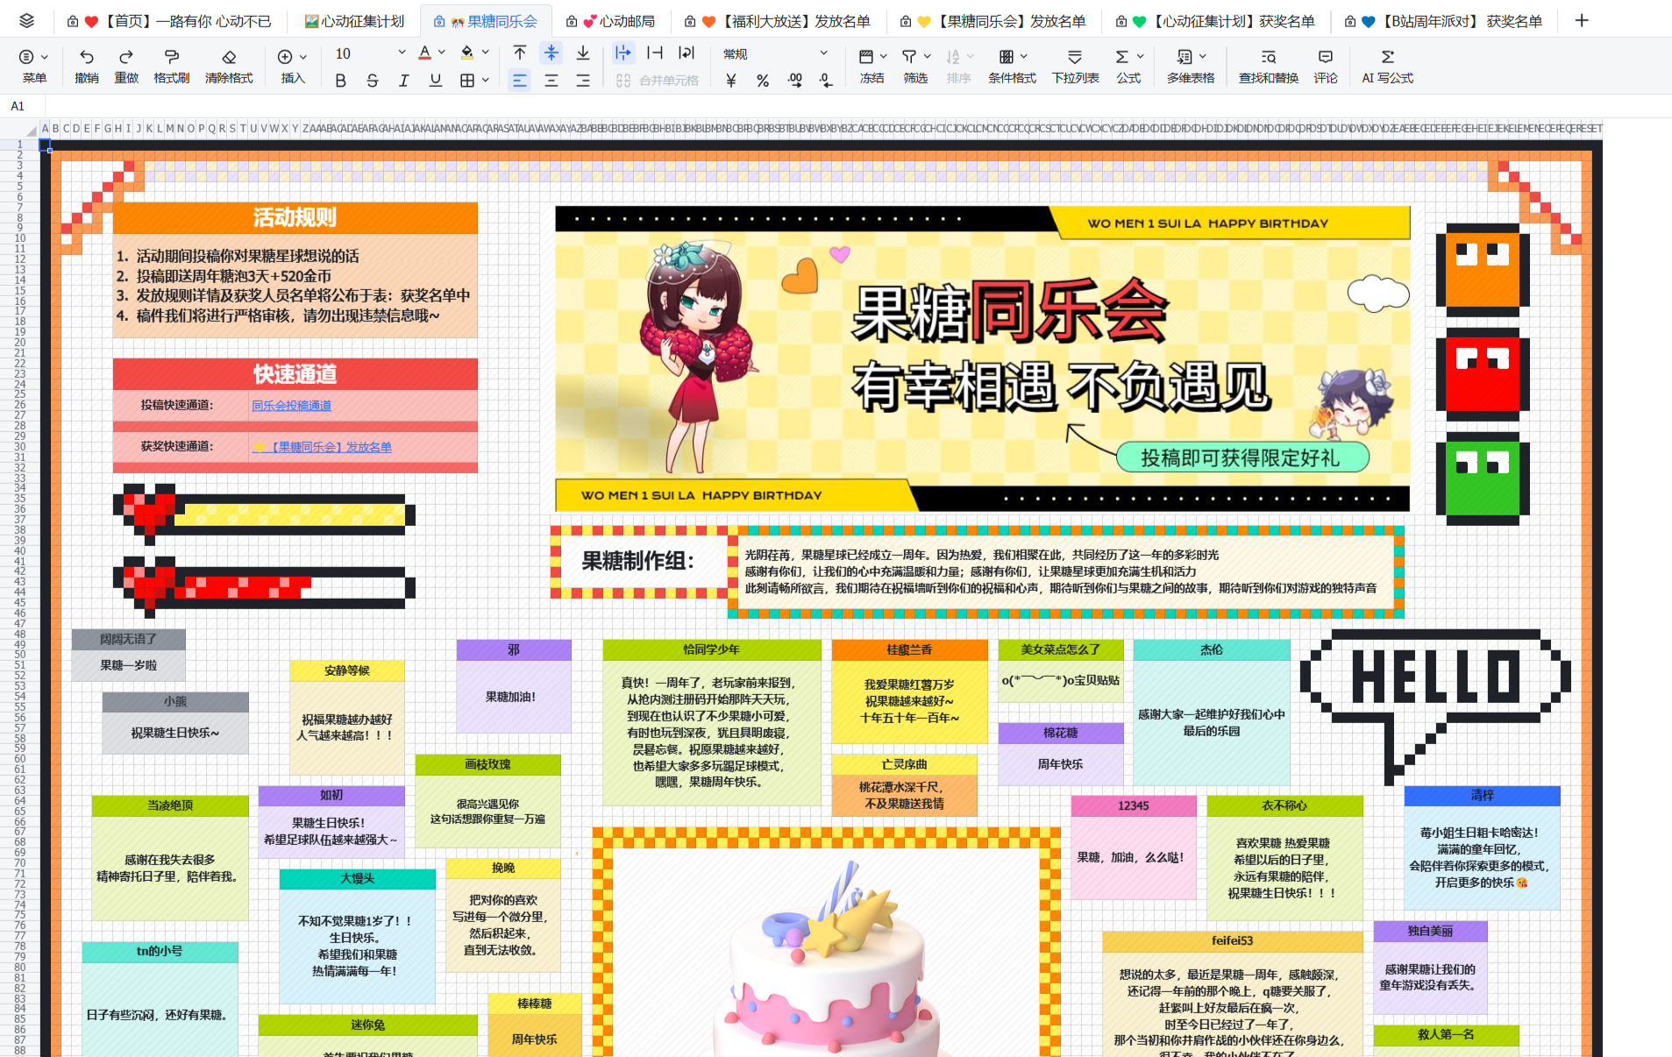
Task: Click the undo (撤销) icon
Action: (x=86, y=57)
